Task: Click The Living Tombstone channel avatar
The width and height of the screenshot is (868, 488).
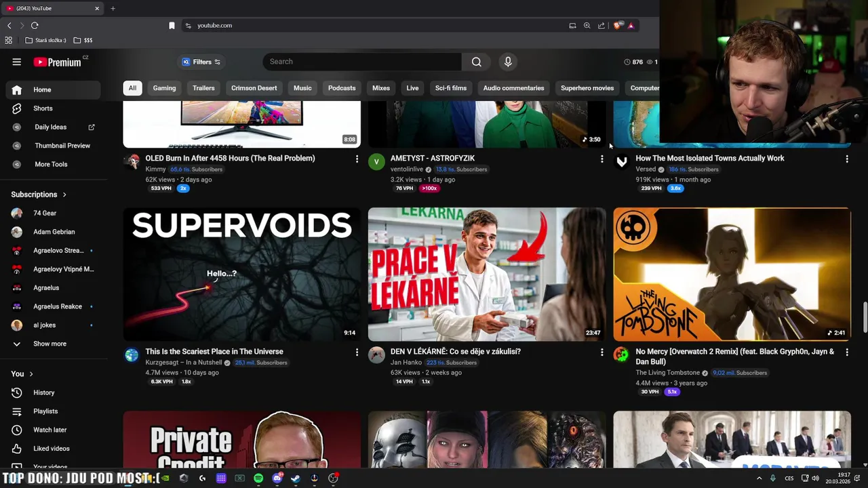Action: pyautogui.click(x=621, y=354)
